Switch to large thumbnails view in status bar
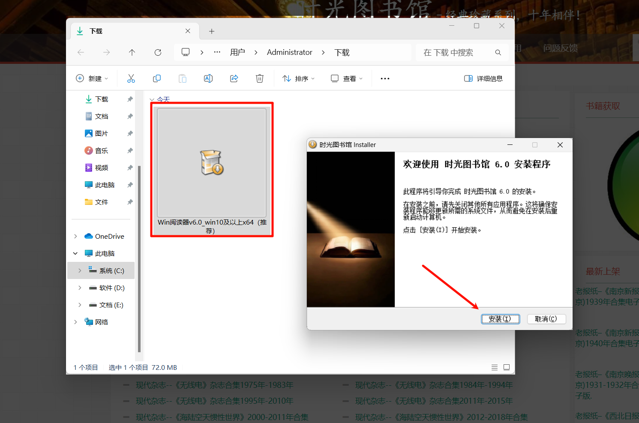 [x=507, y=367]
